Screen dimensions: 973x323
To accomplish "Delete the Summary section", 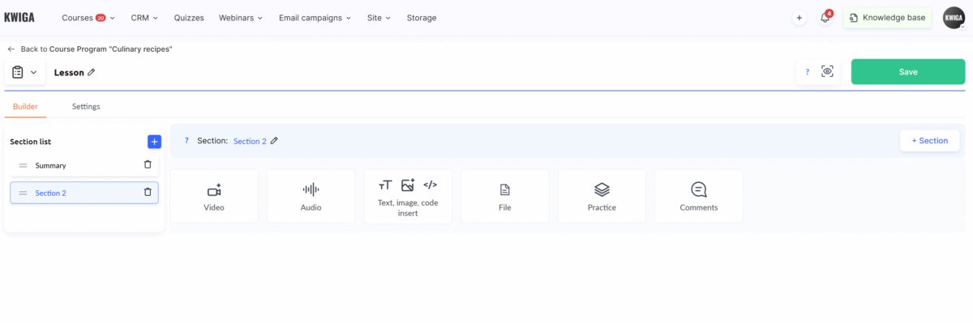I will [148, 165].
